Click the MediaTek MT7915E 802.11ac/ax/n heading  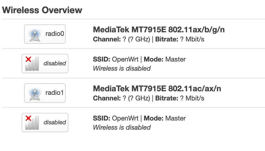tap(157, 89)
